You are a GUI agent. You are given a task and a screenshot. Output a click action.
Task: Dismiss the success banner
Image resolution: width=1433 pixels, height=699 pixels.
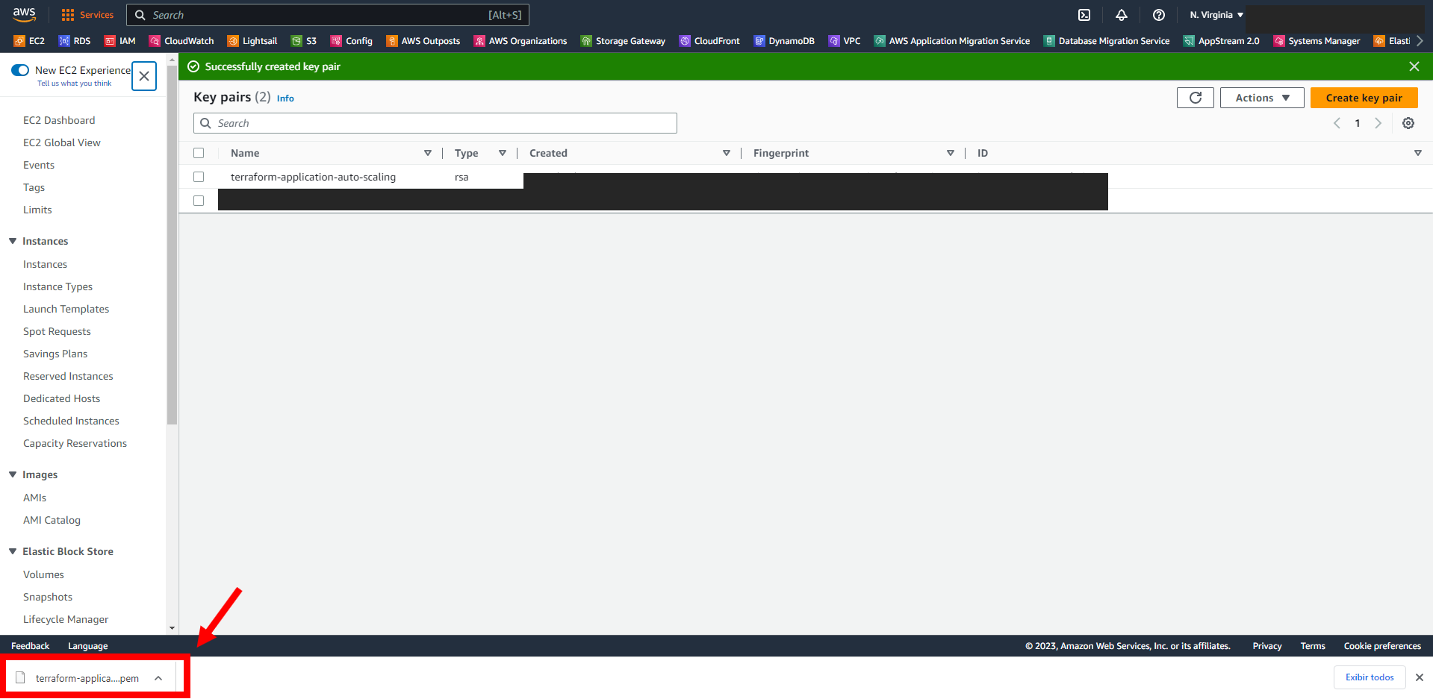click(x=1414, y=66)
